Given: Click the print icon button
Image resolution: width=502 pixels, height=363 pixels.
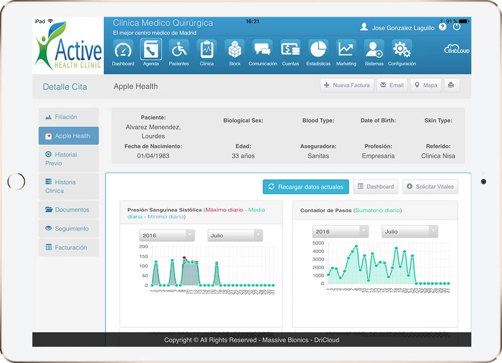Looking at the screenshot, I should point(451,85).
